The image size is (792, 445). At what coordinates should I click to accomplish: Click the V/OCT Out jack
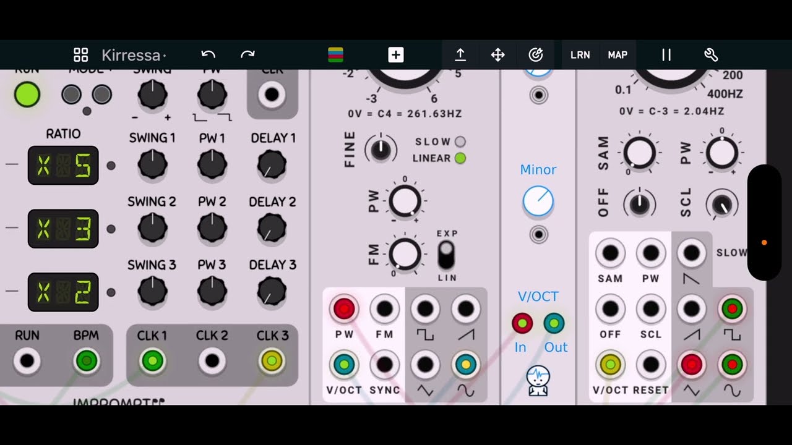(x=554, y=323)
